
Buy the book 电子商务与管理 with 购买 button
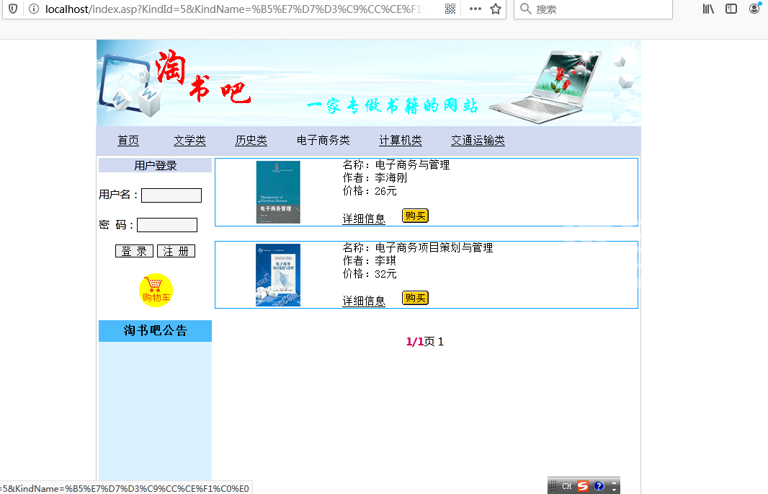(415, 216)
